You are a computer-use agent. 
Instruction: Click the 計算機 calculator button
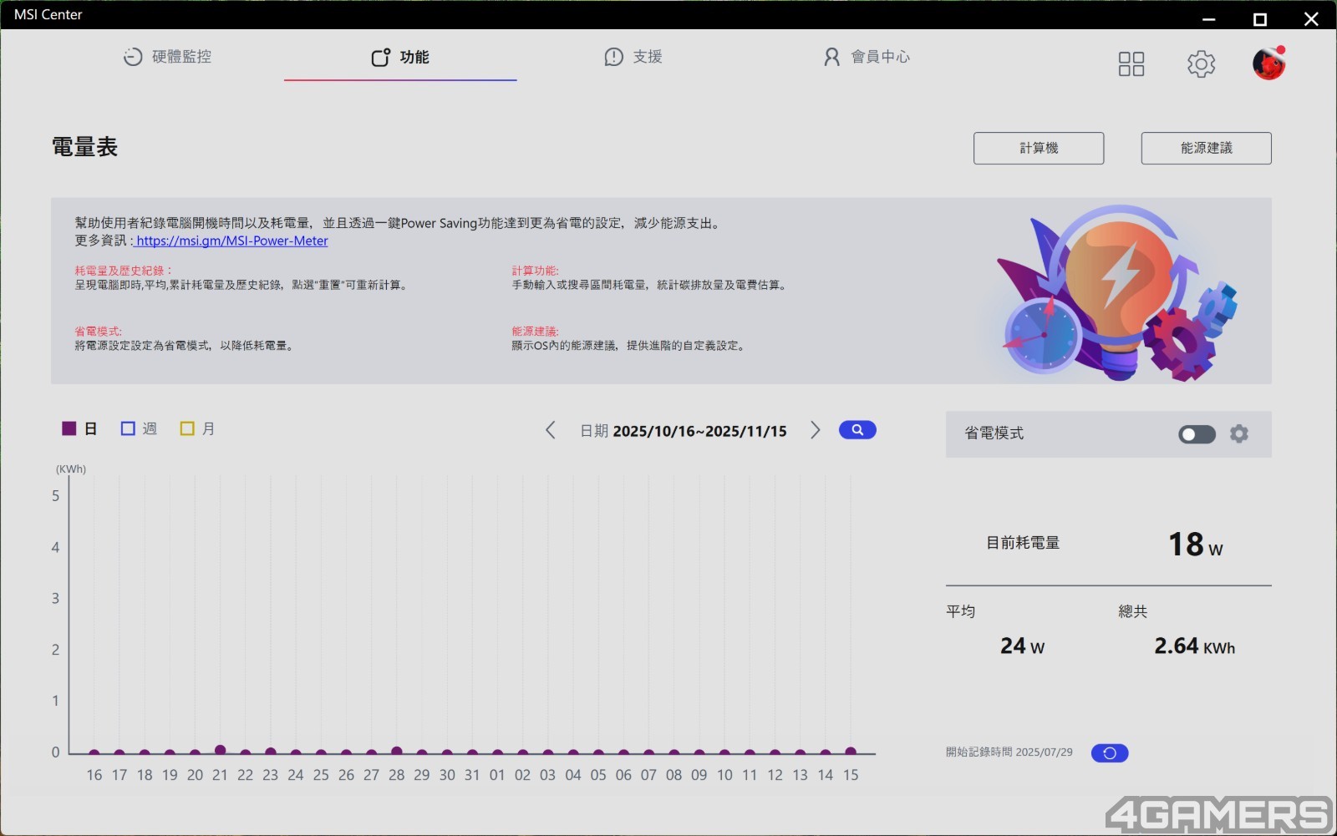1038,149
